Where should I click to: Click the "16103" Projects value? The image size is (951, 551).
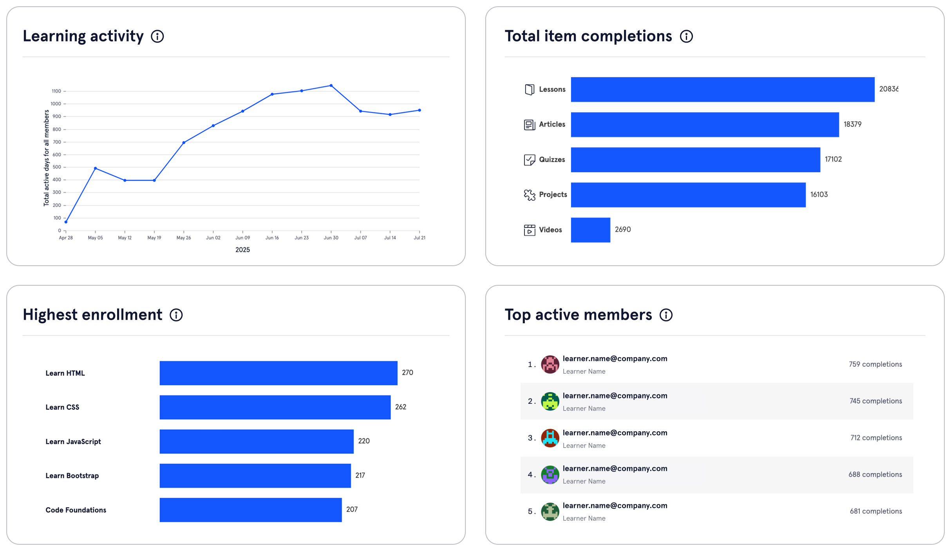click(x=819, y=194)
